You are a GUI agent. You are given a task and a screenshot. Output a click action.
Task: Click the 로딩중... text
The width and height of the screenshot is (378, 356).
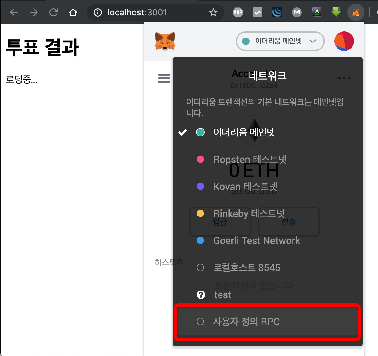tap(22, 80)
